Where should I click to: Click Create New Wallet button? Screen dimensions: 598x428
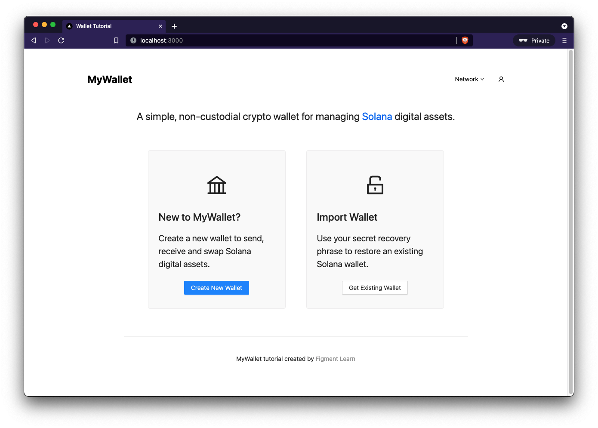[x=216, y=288]
